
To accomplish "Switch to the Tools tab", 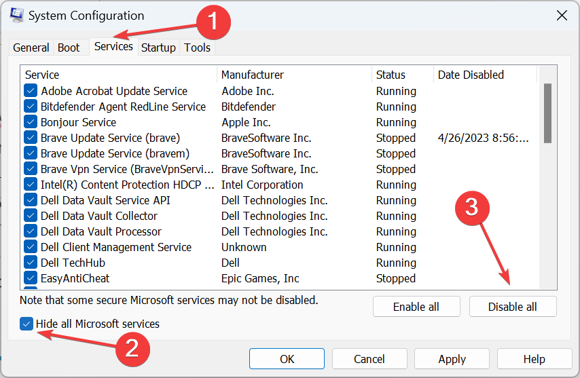I will (197, 48).
